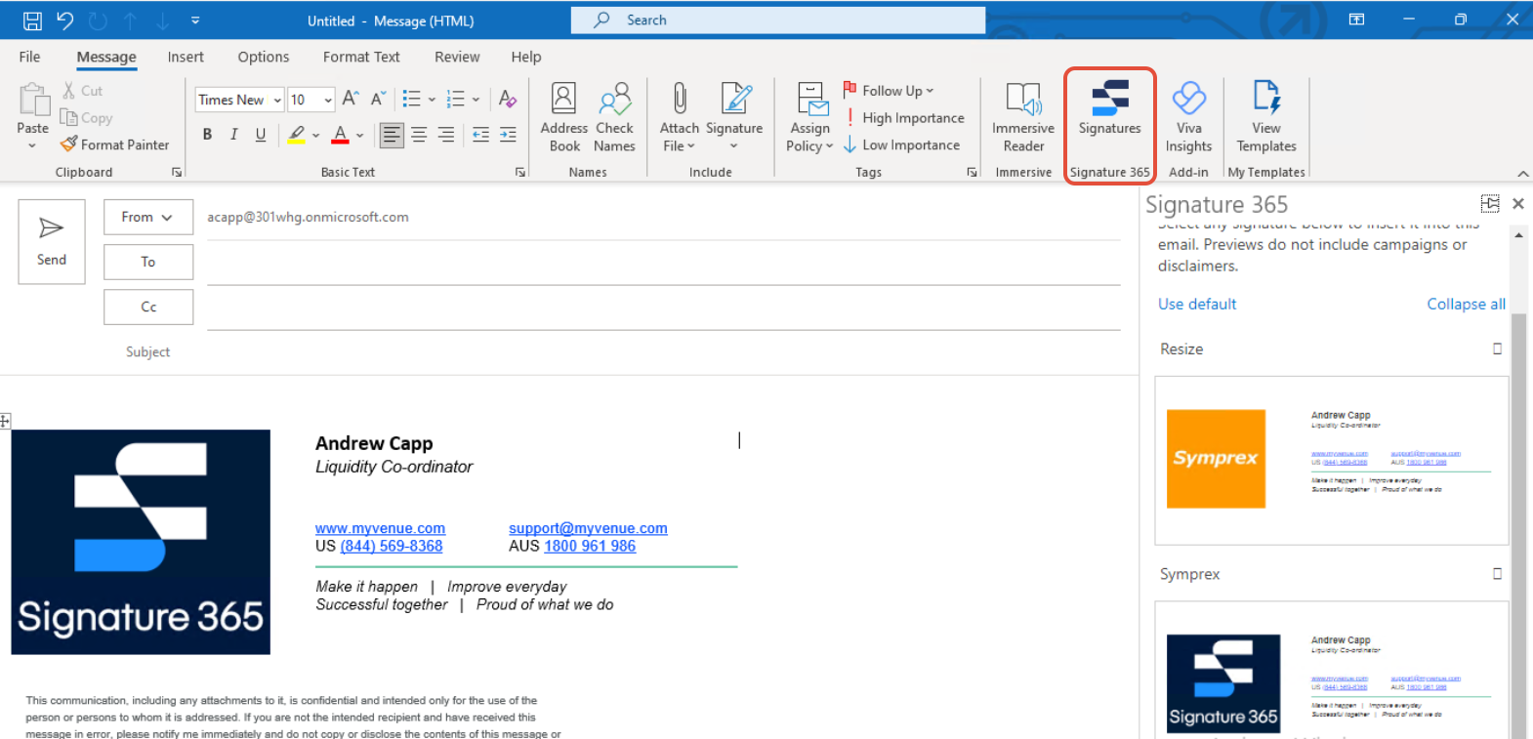Viewport: 1533px width, 739px height.
Task: Open the Tags dialog launcher
Action: click(972, 173)
